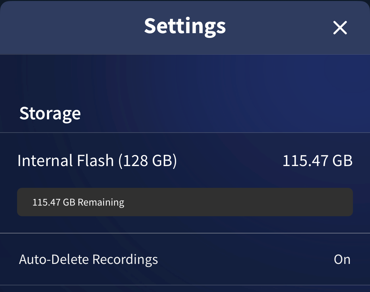The height and width of the screenshot is (292, 370).
Task: Click the On value for Auto-Delete Recordings
Action: [x=342, y=259]
